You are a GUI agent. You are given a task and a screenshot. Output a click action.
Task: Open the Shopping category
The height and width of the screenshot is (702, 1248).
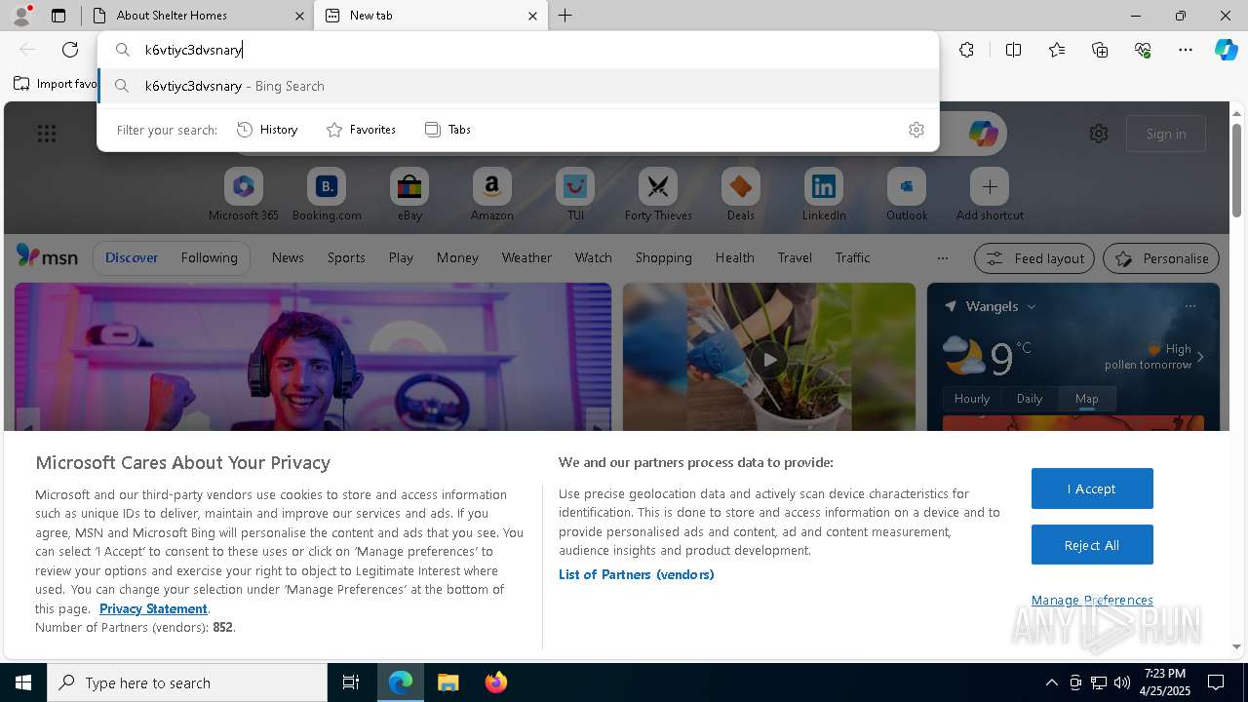pos(663,257)
